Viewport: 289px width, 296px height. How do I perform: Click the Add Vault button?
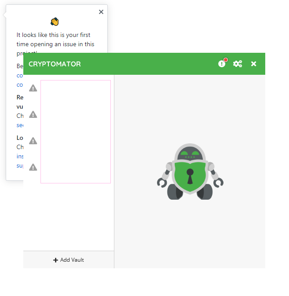69,260
